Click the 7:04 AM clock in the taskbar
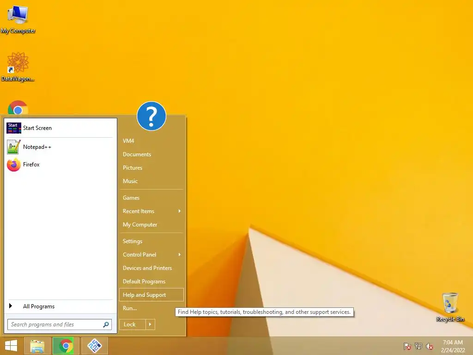The height and width of the screenshot is (355, 473). pos(453,343)
